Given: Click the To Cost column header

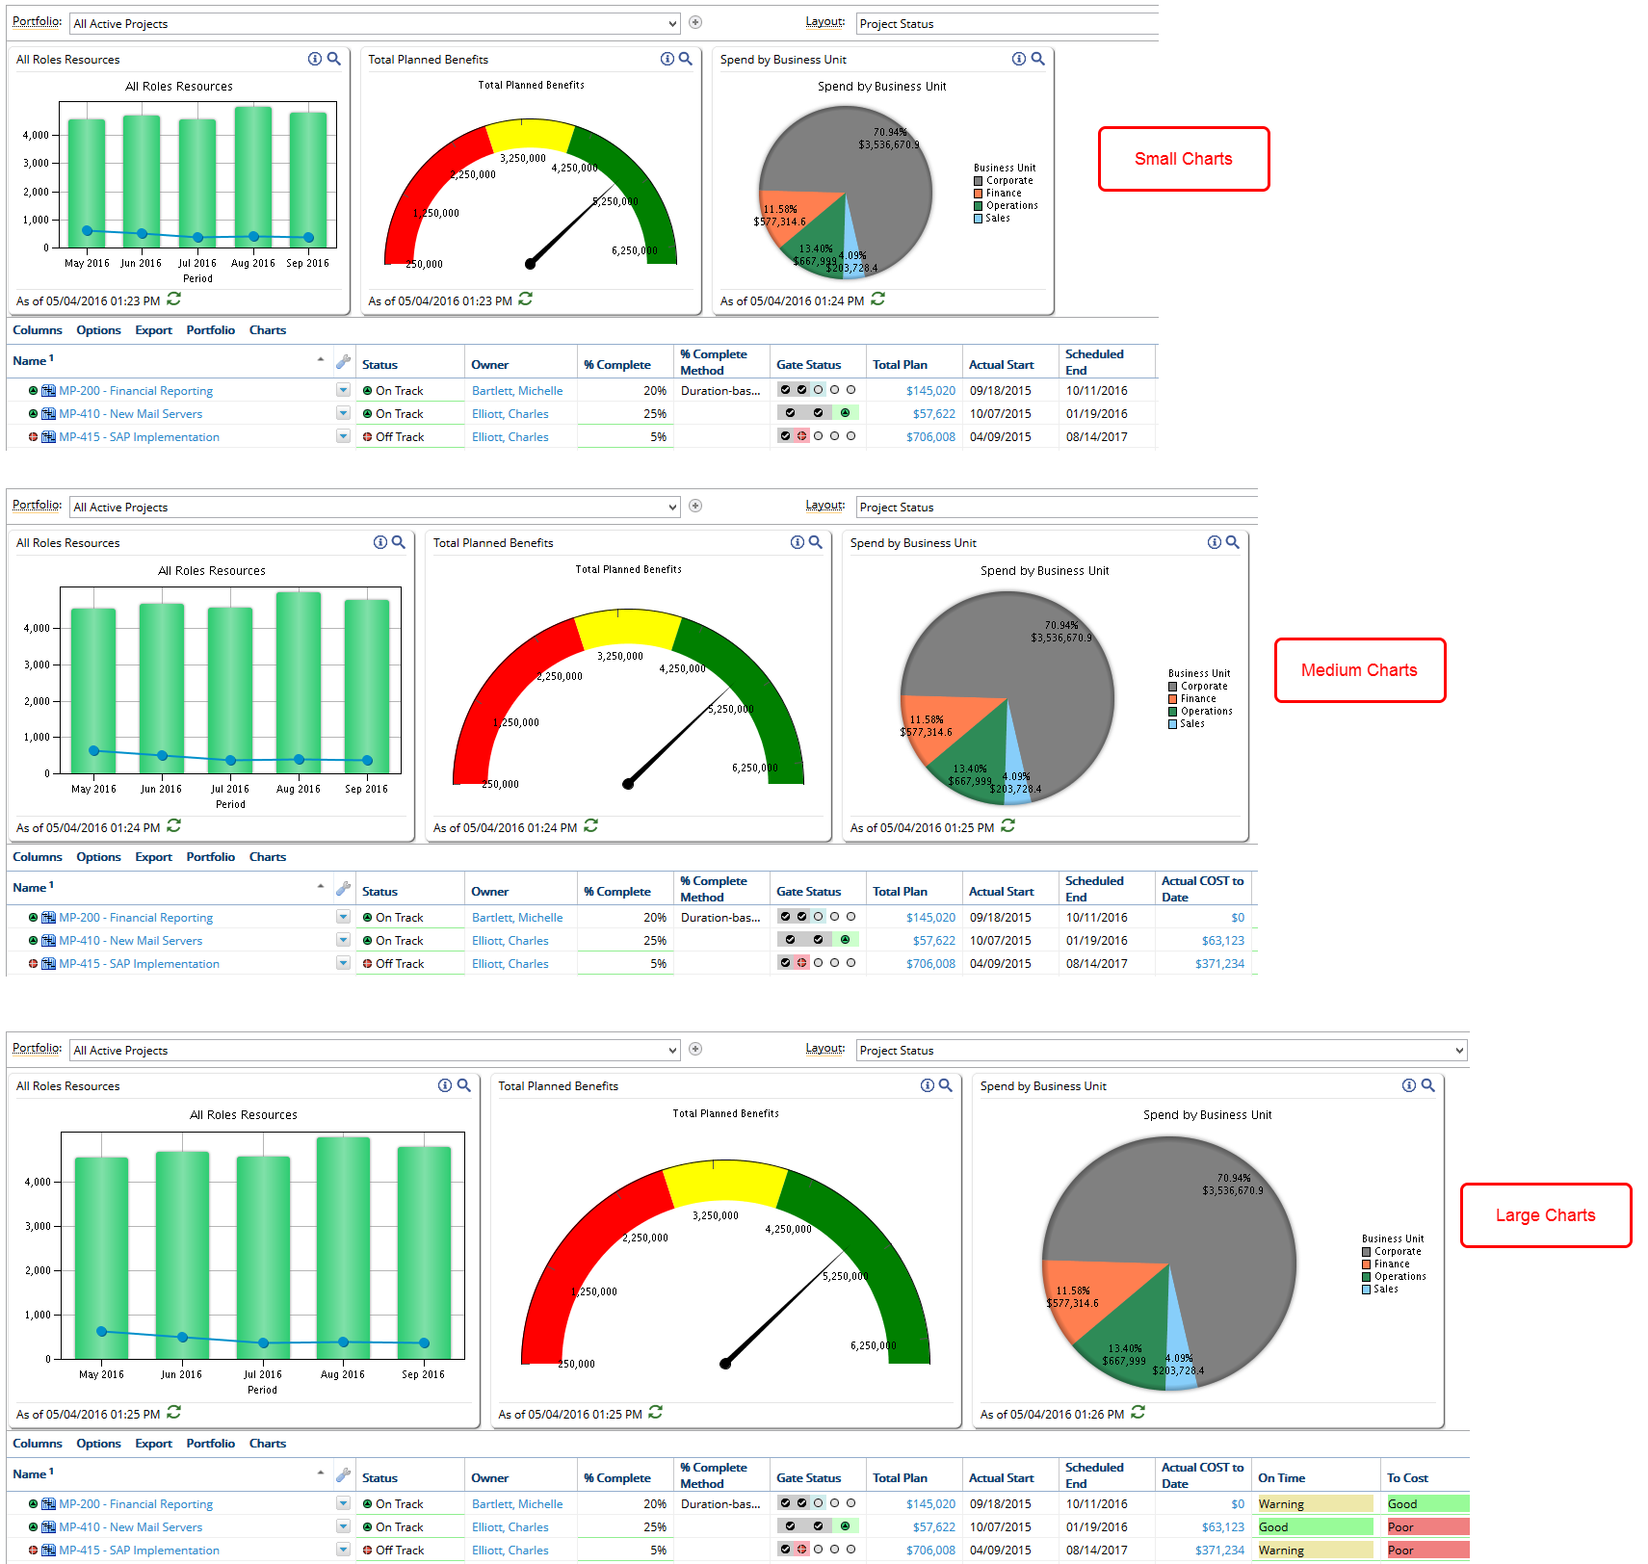Looking at the screenshot, I should tap(1407, 1478).
